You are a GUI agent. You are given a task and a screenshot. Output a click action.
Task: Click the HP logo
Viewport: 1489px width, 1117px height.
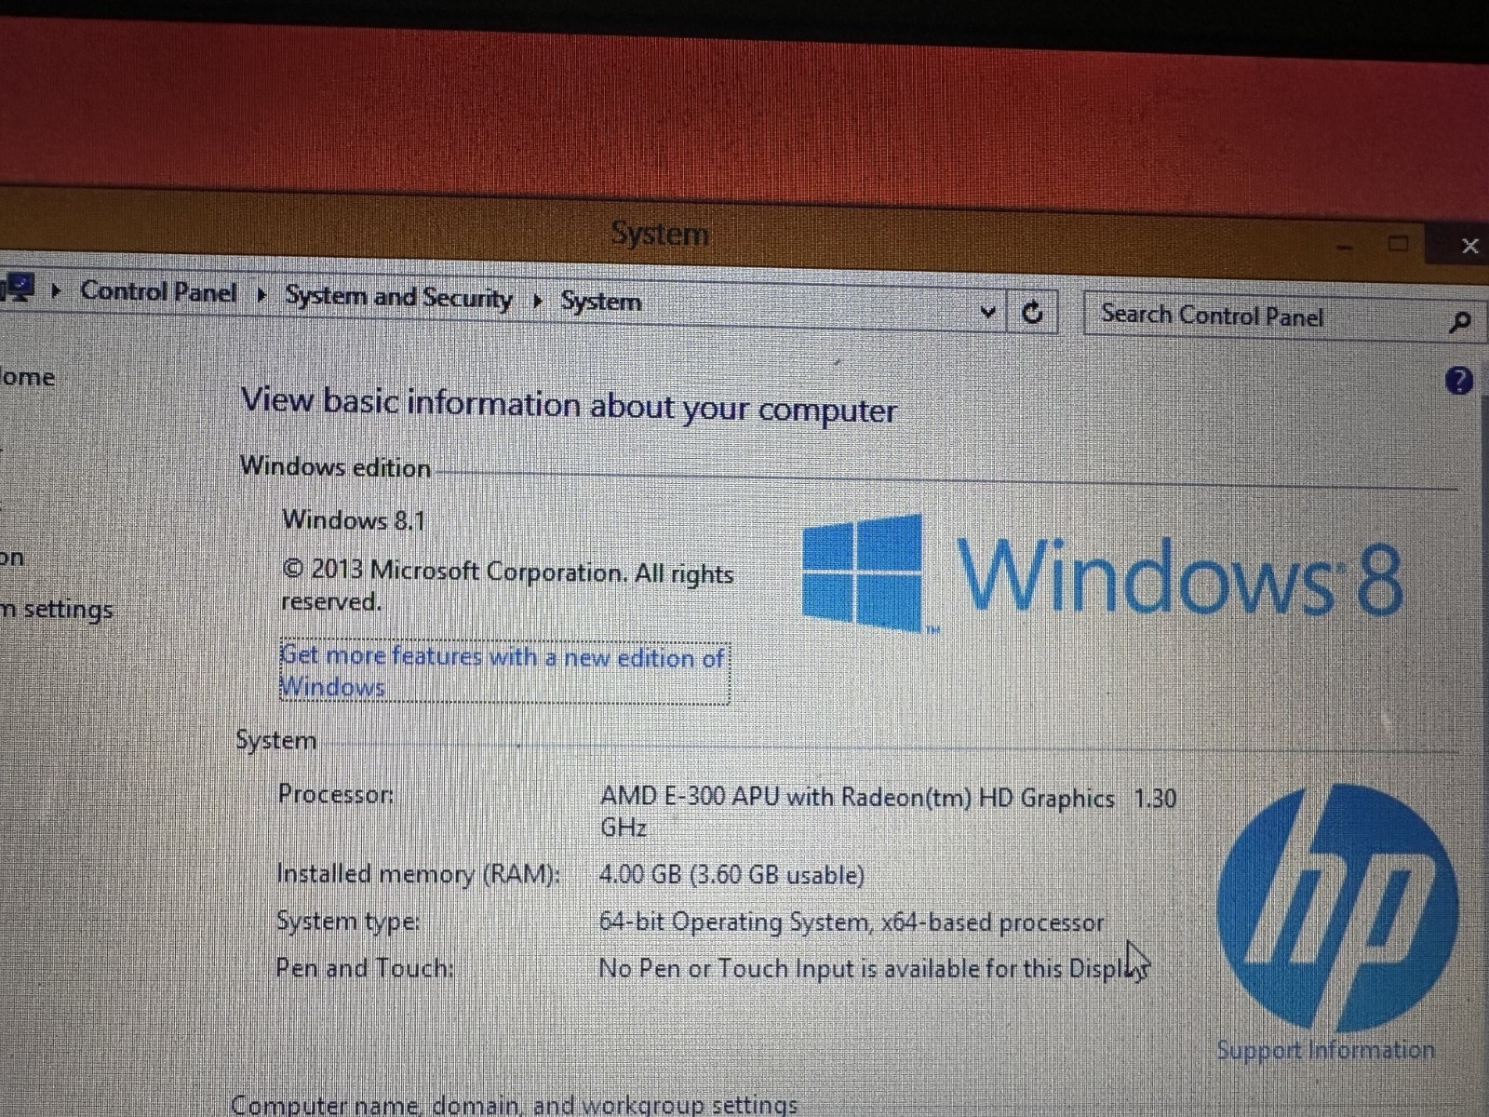click(1337, 906)
